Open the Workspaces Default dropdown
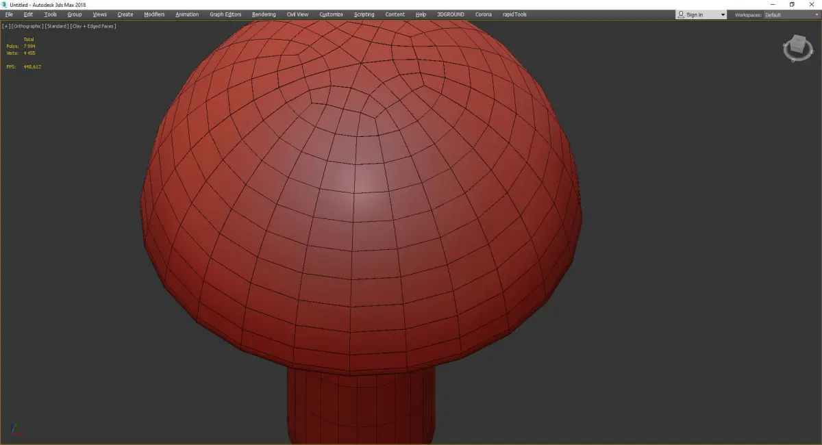 click(791, 14)
